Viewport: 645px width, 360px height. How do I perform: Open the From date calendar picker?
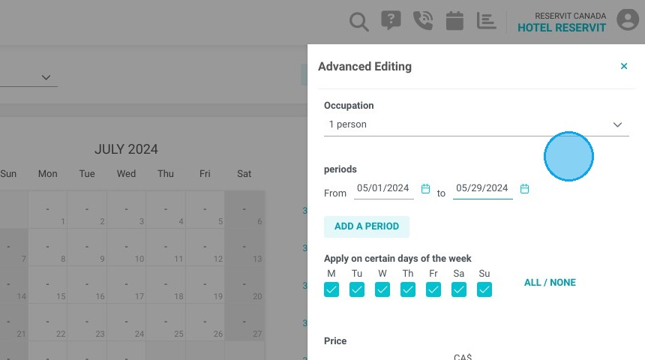click(x=425, y=189)
